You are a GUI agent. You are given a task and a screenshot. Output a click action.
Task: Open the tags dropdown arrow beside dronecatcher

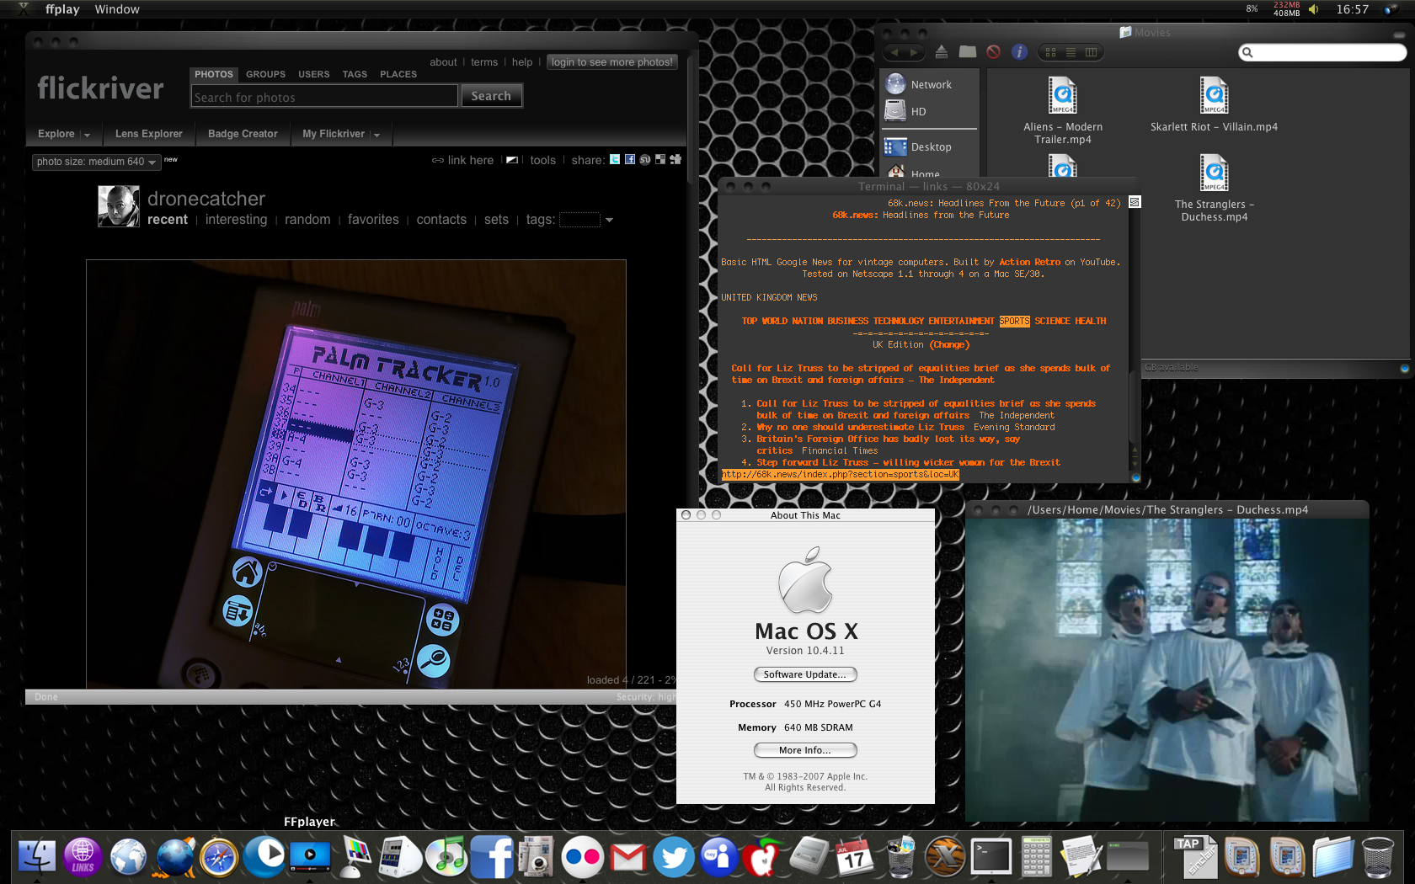pyautogui.click(x=609, y=220)
